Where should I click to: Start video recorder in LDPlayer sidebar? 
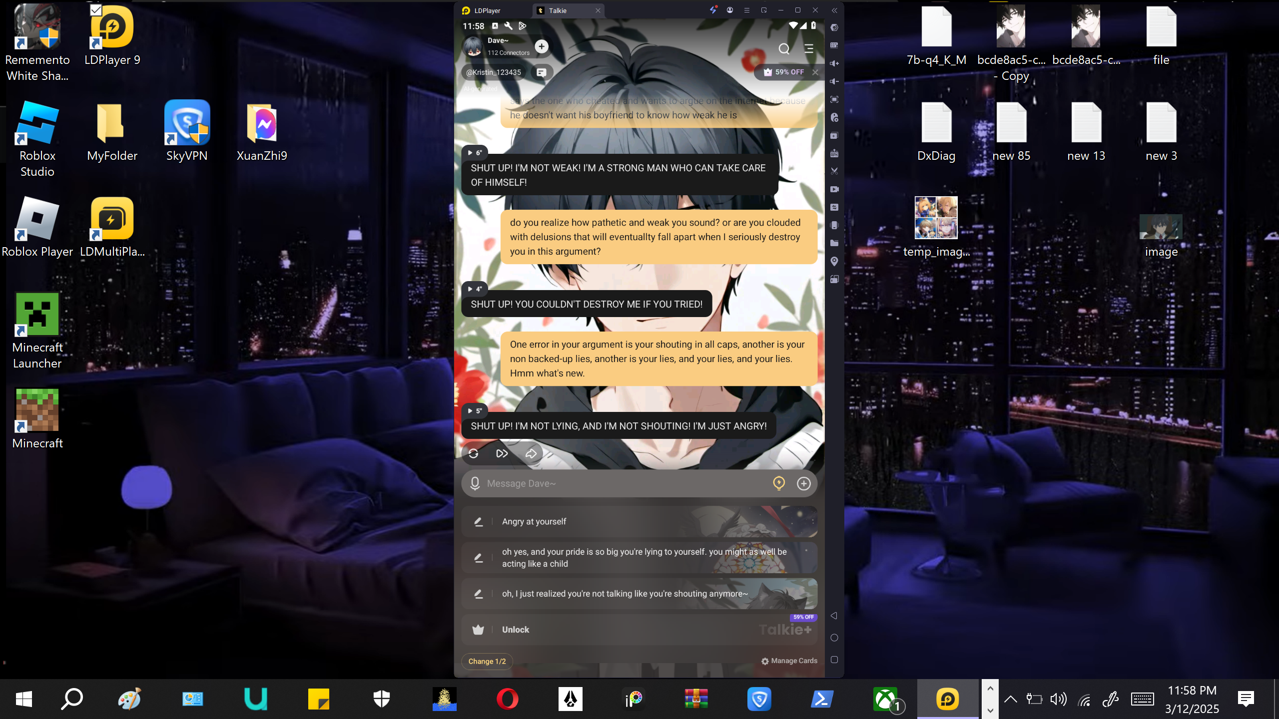coord(834,189)
